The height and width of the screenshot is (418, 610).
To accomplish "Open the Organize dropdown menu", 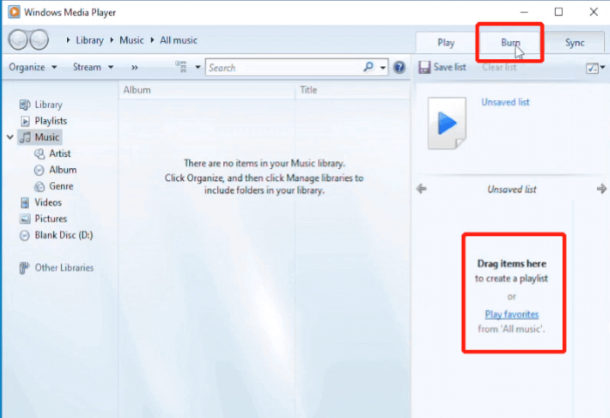I will click(x=32, y=67).
